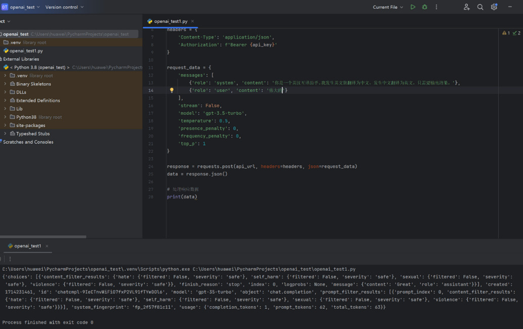Click the green checkmark inspections indicator
The image size is (523, 329).
tap(516, 33)
